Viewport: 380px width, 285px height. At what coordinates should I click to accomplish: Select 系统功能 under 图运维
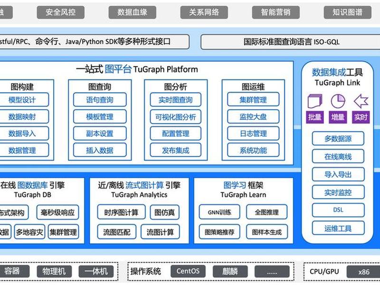pyautogui.click(x=253, y=150)
